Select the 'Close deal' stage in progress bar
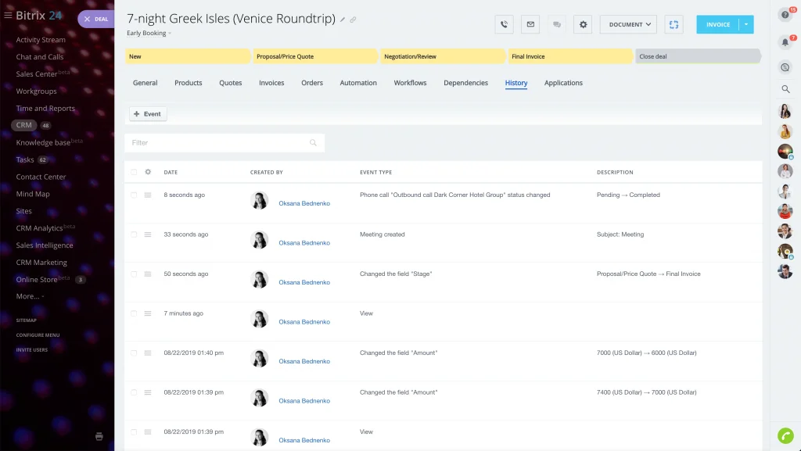Screen dimensions: 801x451 click(696, 56)
